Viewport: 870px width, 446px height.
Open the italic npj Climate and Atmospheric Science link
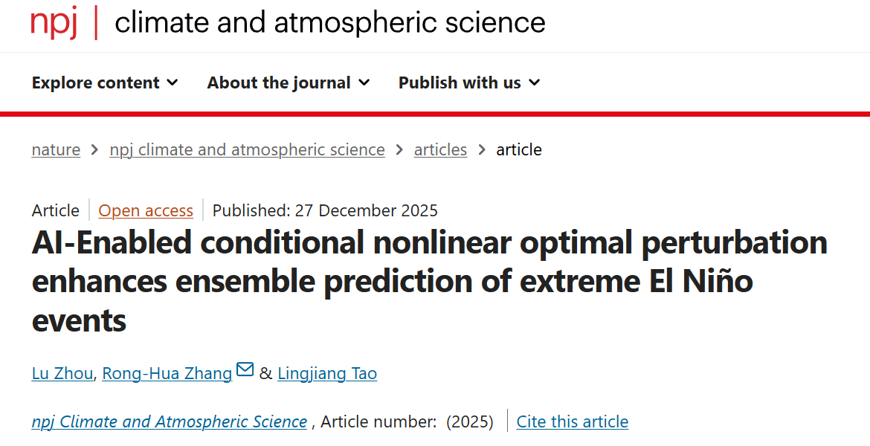(x=170, y=421)
